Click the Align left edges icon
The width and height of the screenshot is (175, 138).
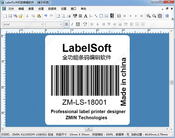click(x=92, y=24)
